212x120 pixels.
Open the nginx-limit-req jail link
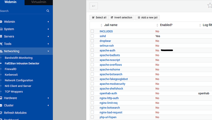pyautogui.click(x=108, y=103)
